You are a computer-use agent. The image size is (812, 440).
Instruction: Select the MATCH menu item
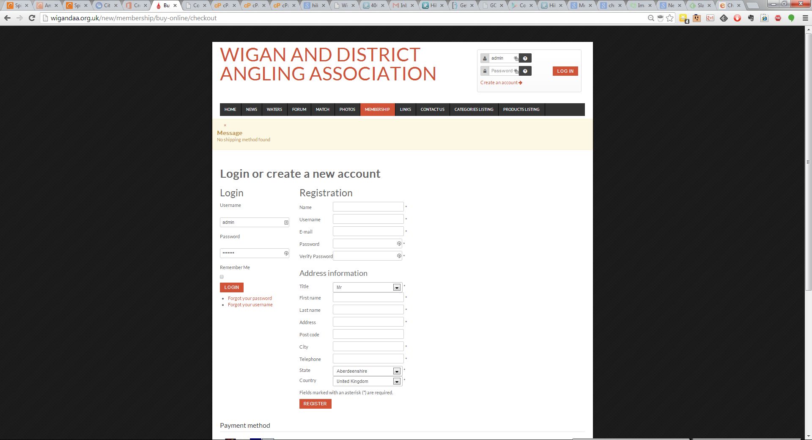coord(323,110)
